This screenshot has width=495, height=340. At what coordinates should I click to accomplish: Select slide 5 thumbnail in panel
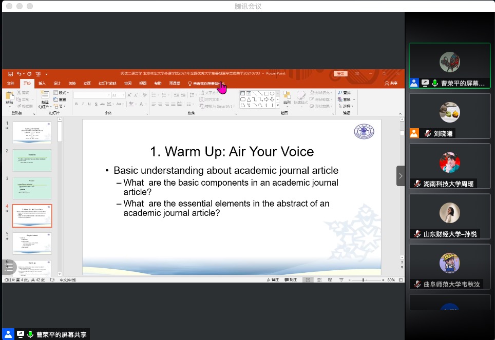[x=32, y=243]
